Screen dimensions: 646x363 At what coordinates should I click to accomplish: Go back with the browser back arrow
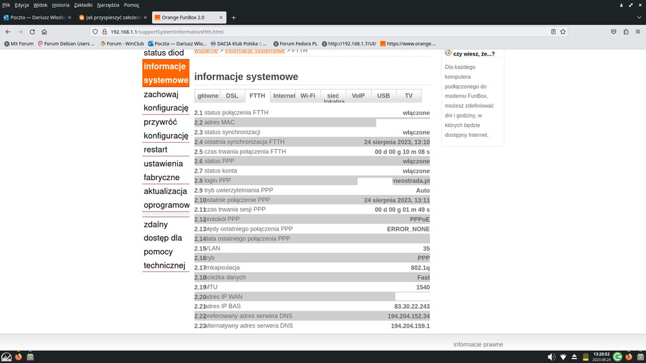coord(8,32)
